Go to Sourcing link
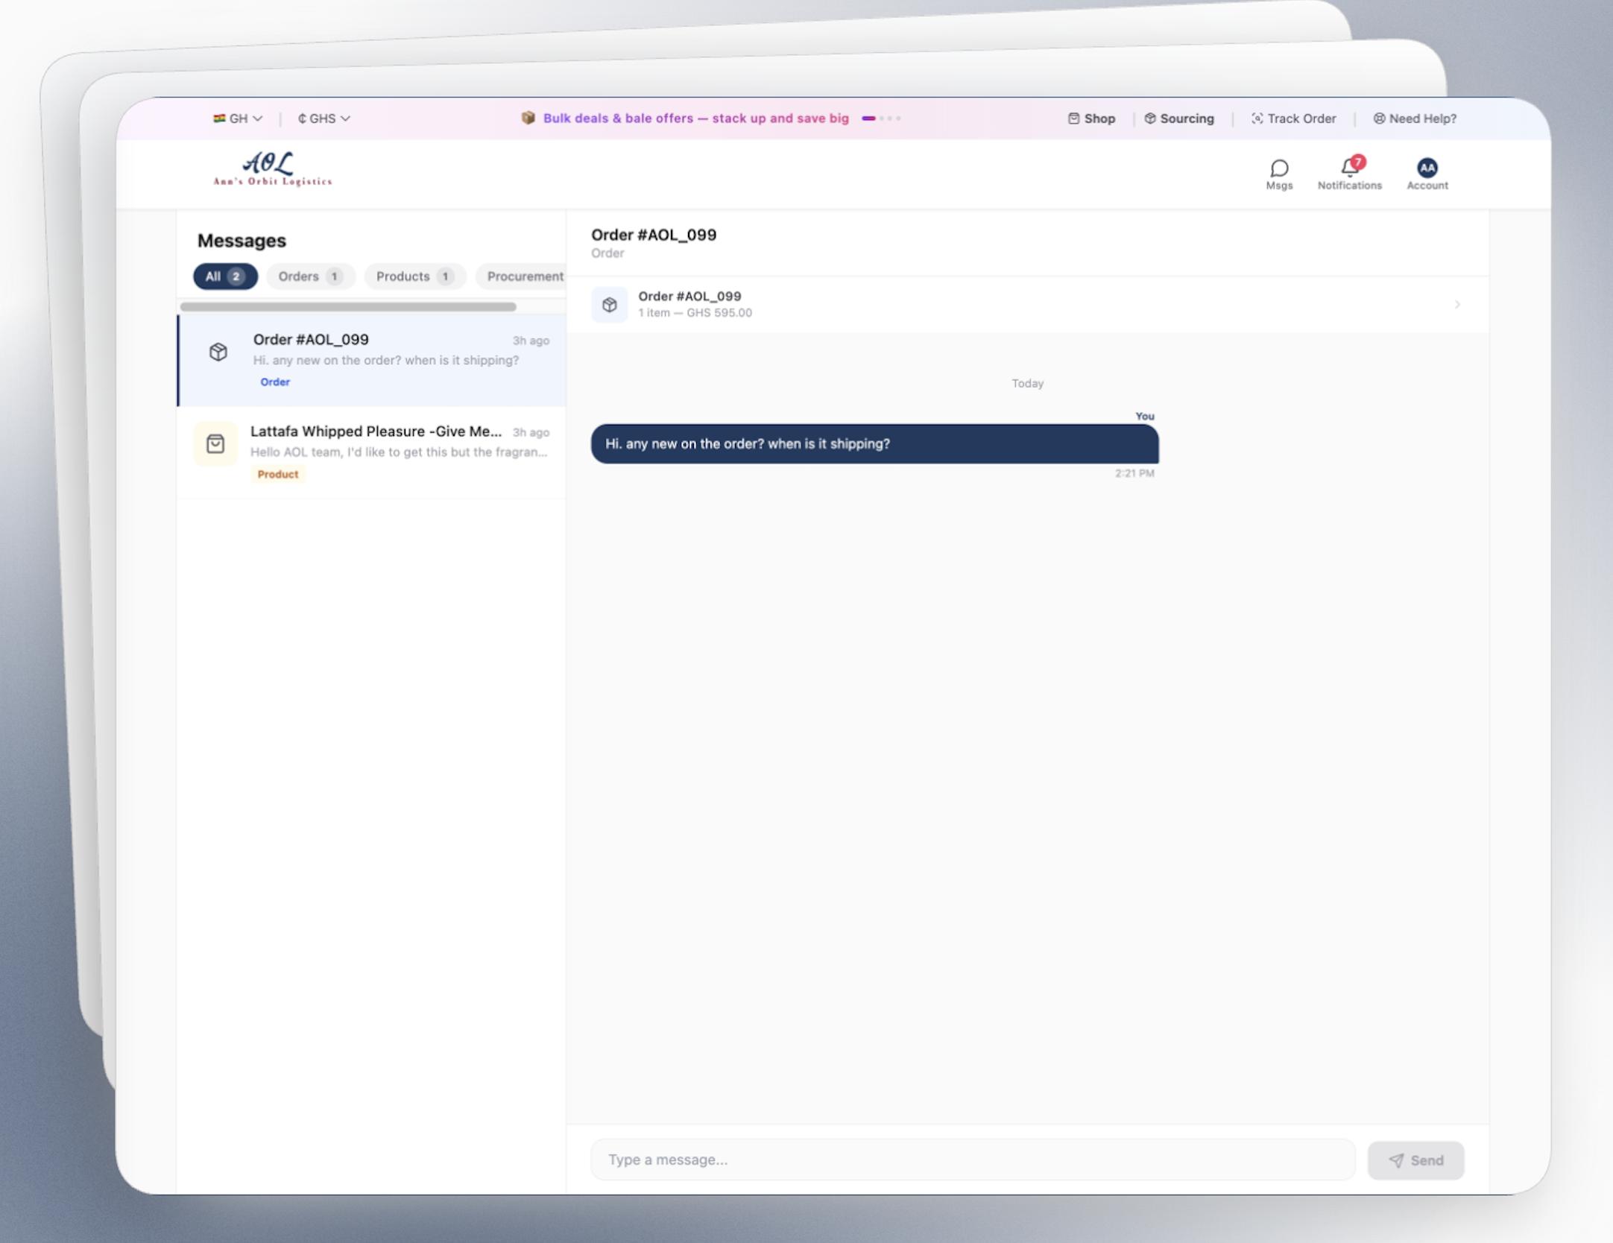 [1179, 118]
